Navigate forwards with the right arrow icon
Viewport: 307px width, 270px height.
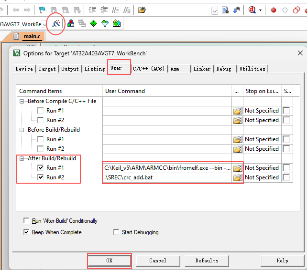pyautogui.click(x=27, y=10)
